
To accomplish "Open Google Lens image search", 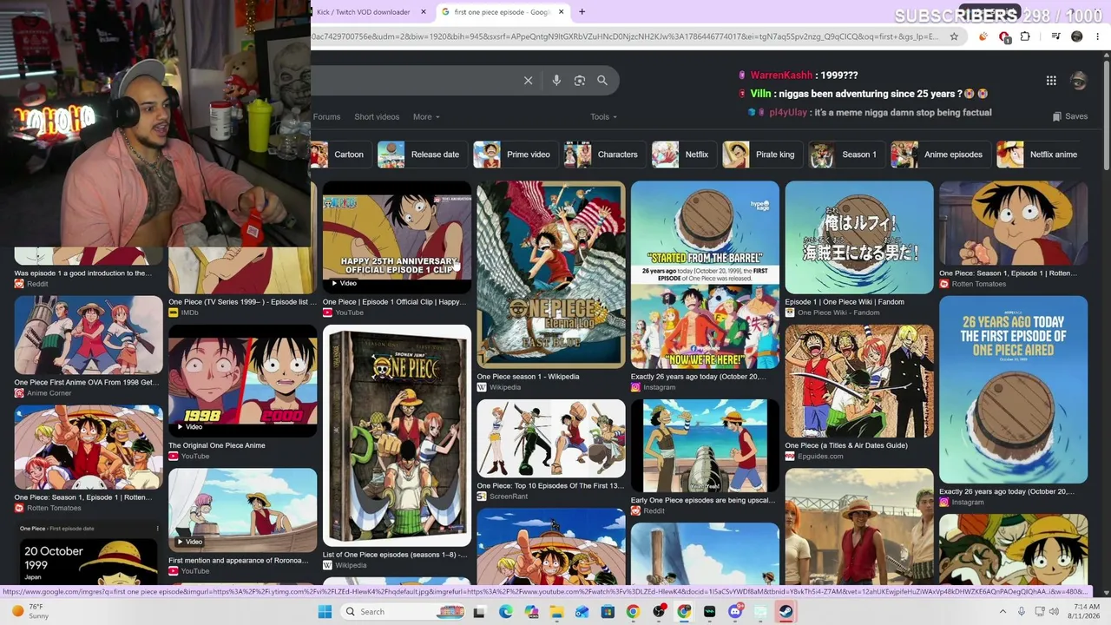I will point(580,81).
